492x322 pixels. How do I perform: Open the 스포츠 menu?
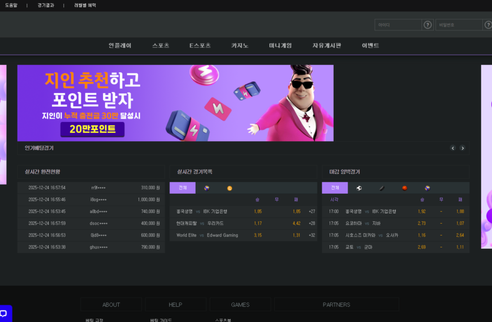(x=161, y=45)
